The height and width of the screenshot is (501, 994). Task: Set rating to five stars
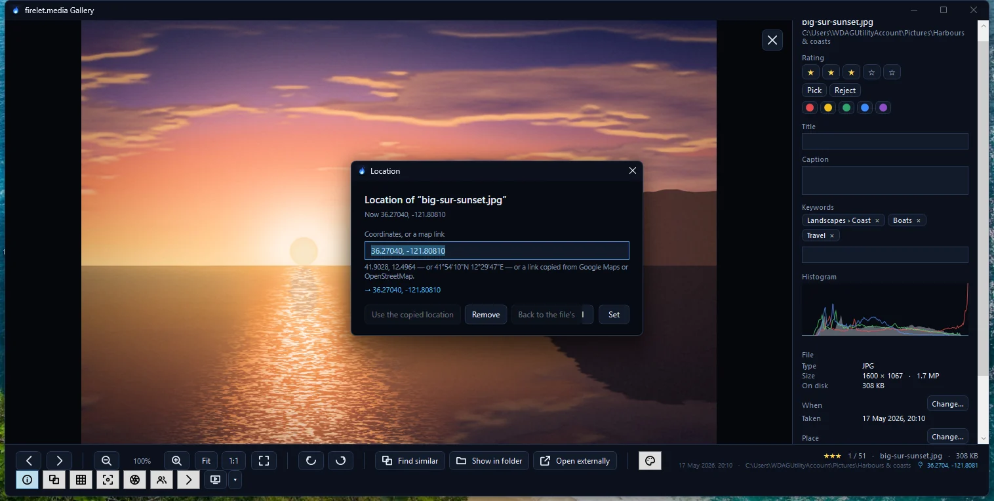892,72
